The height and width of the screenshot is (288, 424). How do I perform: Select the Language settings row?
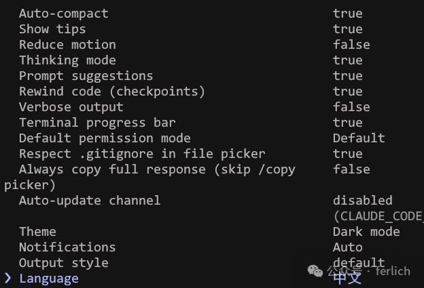(x=49, y=279)
